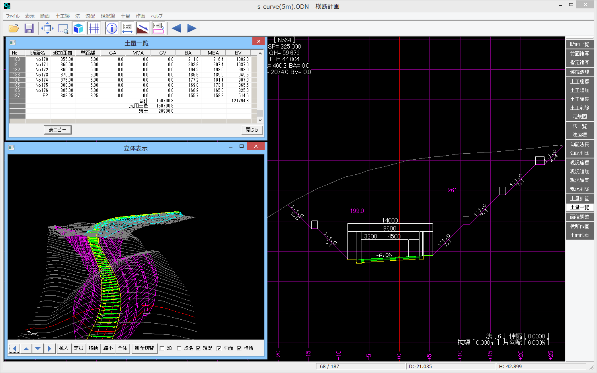Open the information icon in the toolbar

point(112,28)
